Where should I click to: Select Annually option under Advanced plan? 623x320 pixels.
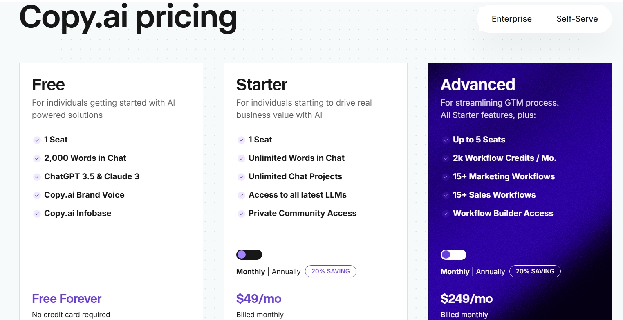pyautogui.click(x=491, y=272)
